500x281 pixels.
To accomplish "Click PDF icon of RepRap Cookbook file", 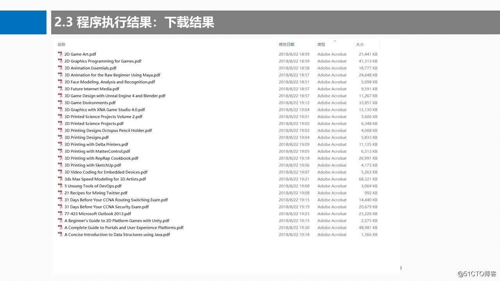I will (x=61, y=158).
